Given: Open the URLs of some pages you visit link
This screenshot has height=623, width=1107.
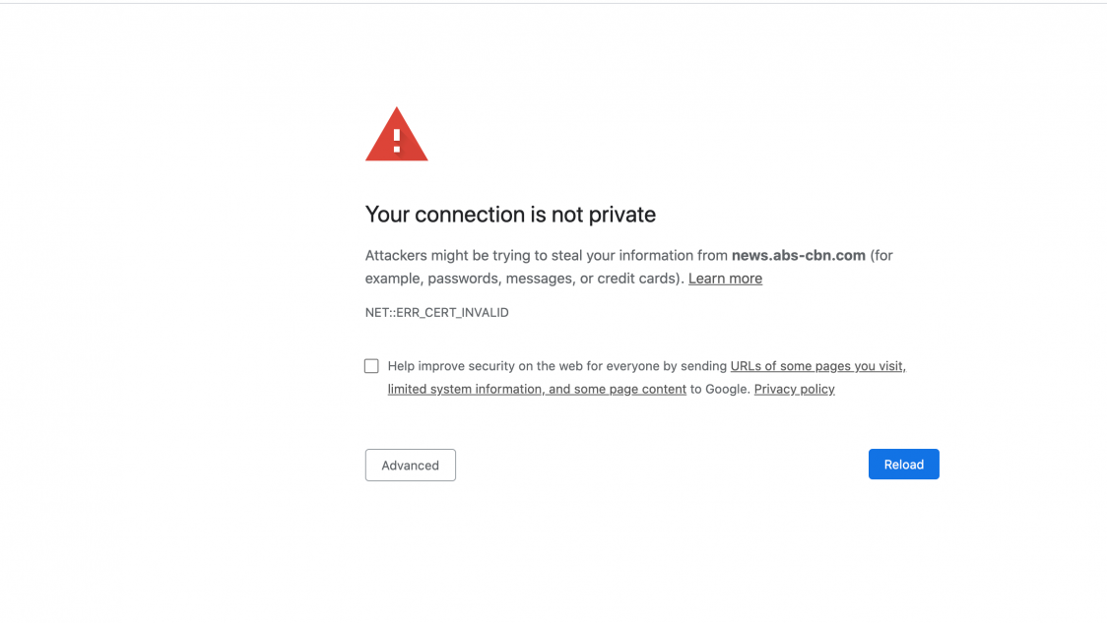Looking at the screenshot, I should [816, 365].
